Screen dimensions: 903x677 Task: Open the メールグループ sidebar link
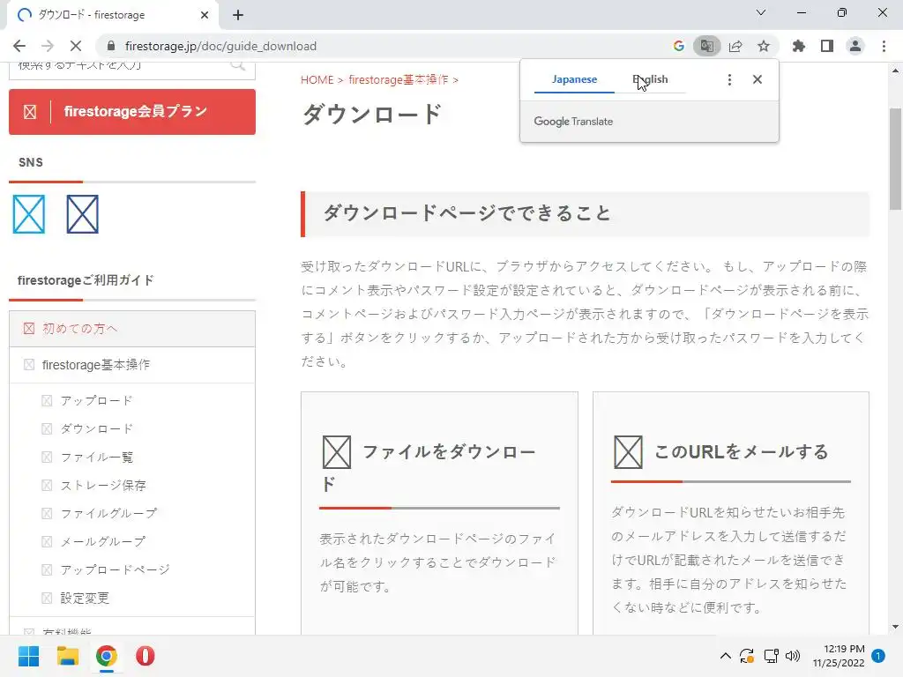point(103,542)
